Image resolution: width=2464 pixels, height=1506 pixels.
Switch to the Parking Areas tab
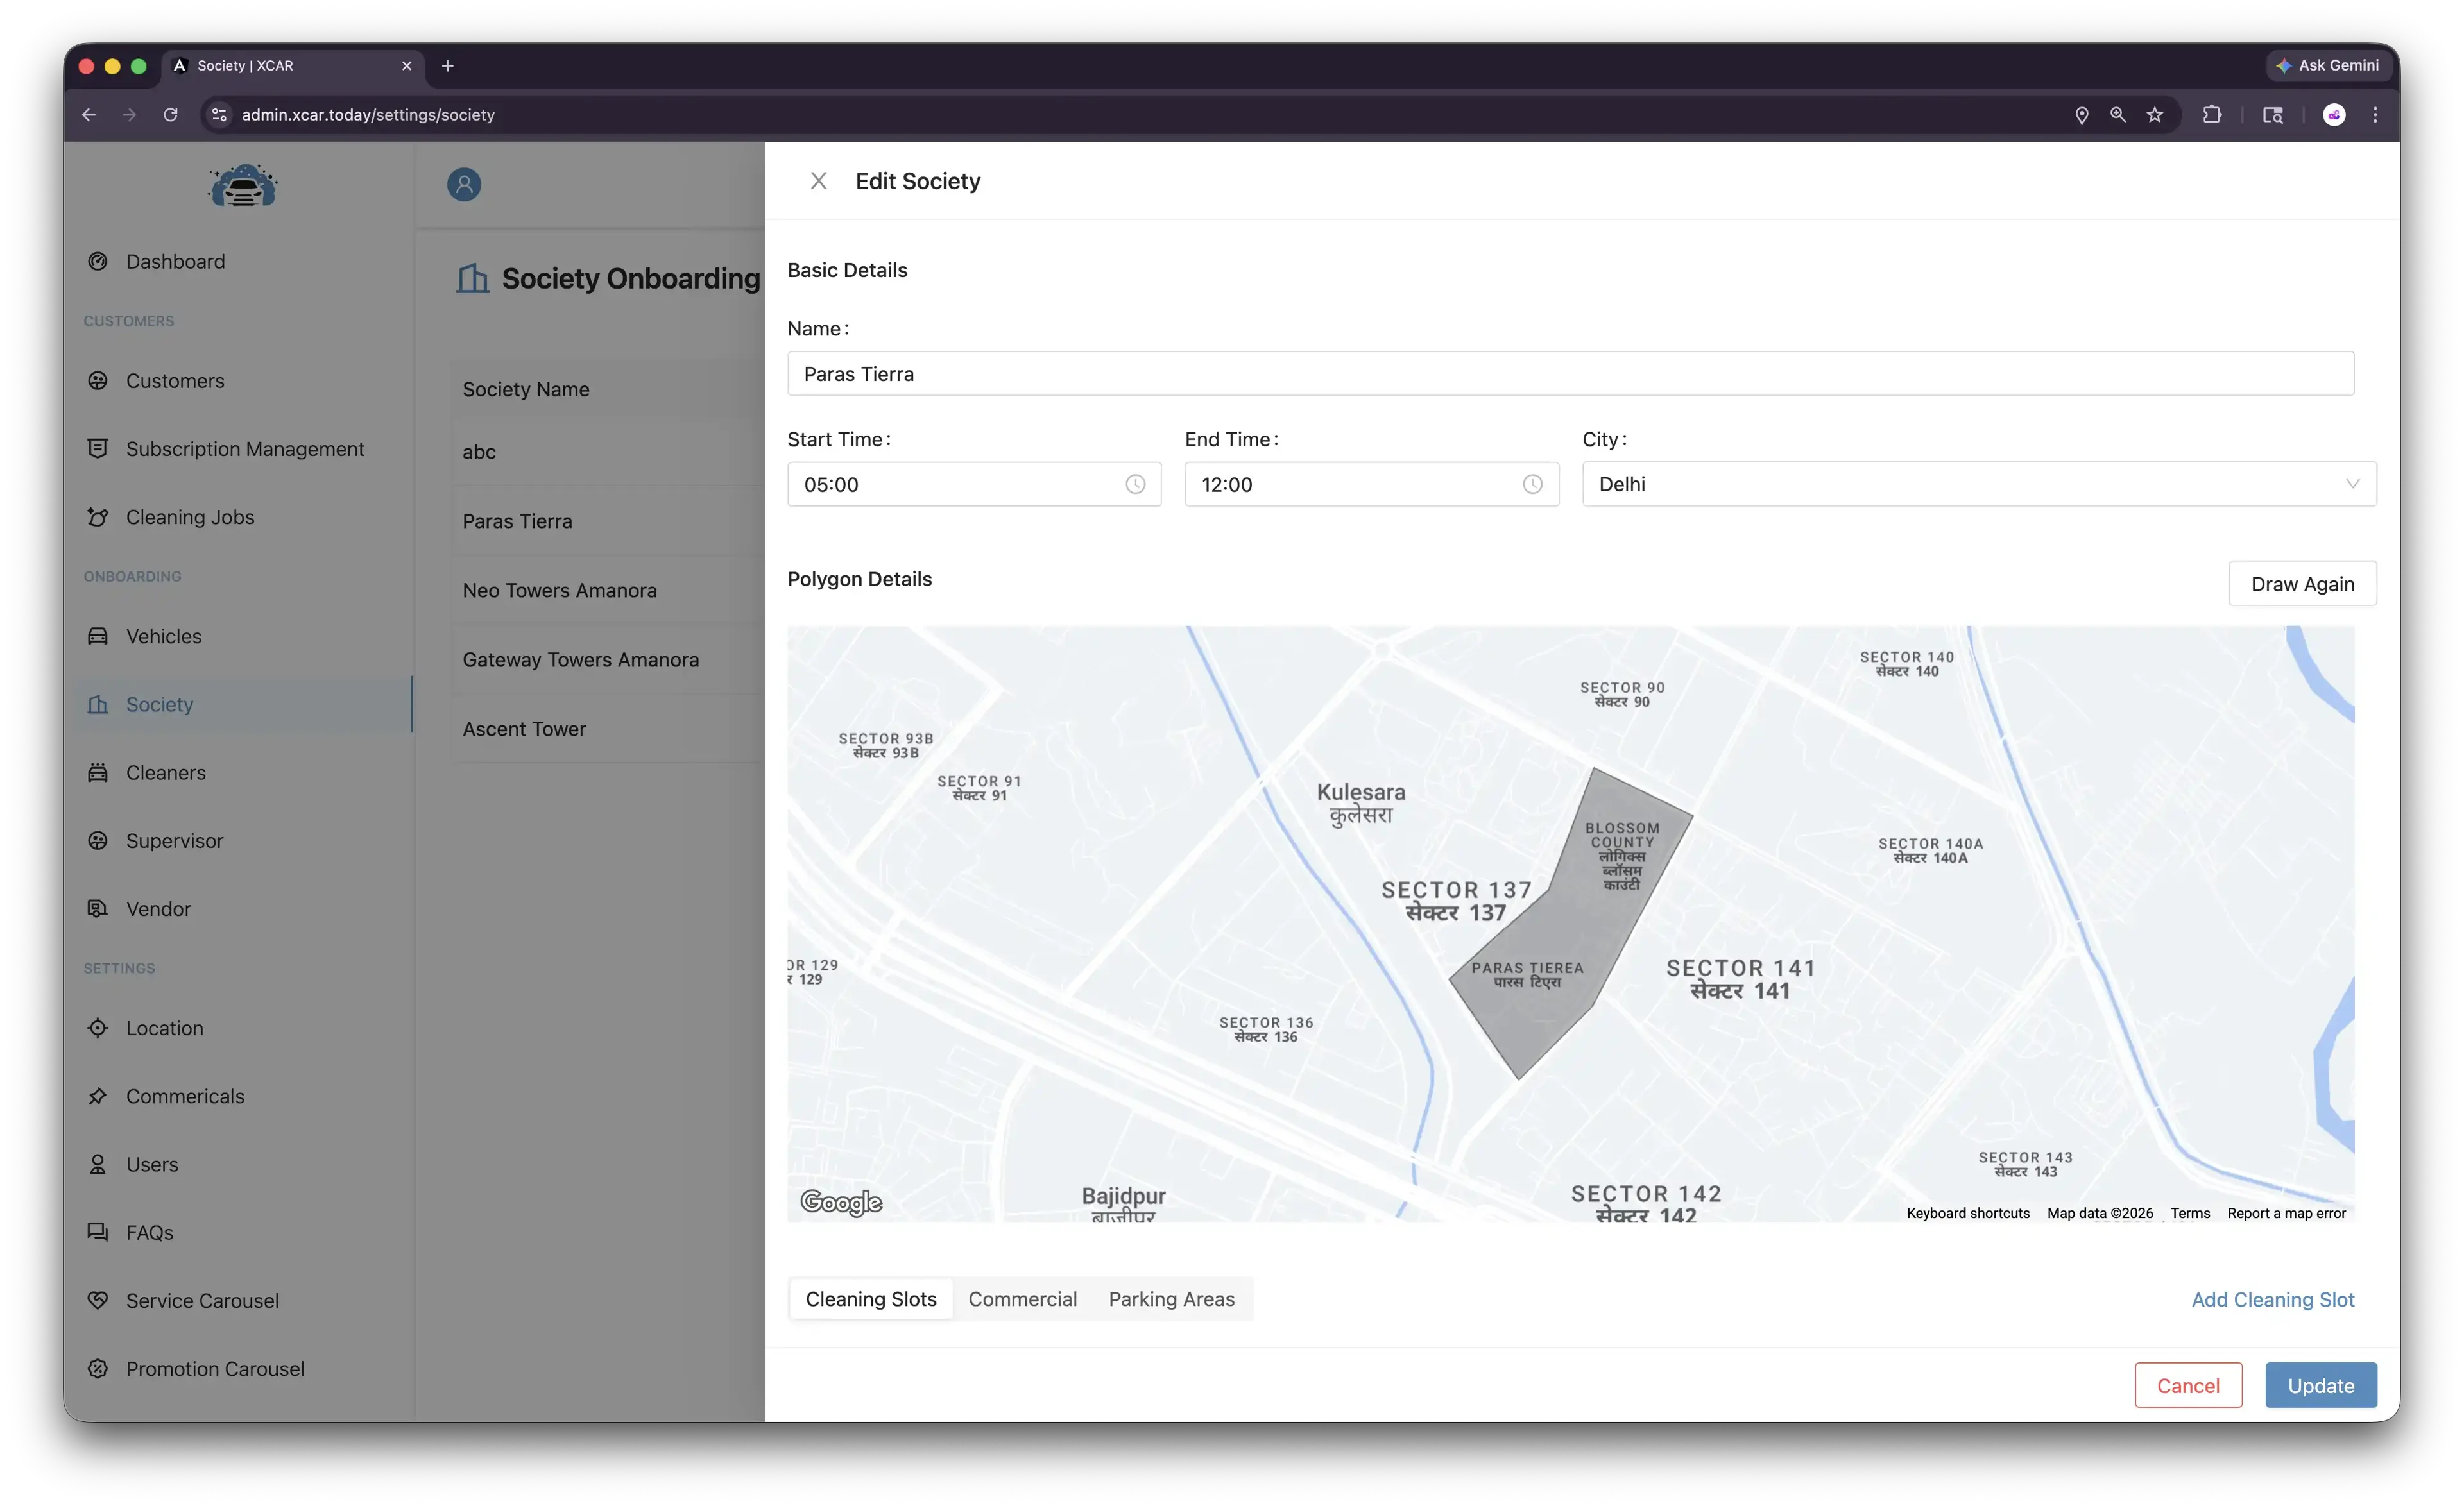(1171, 1299)
